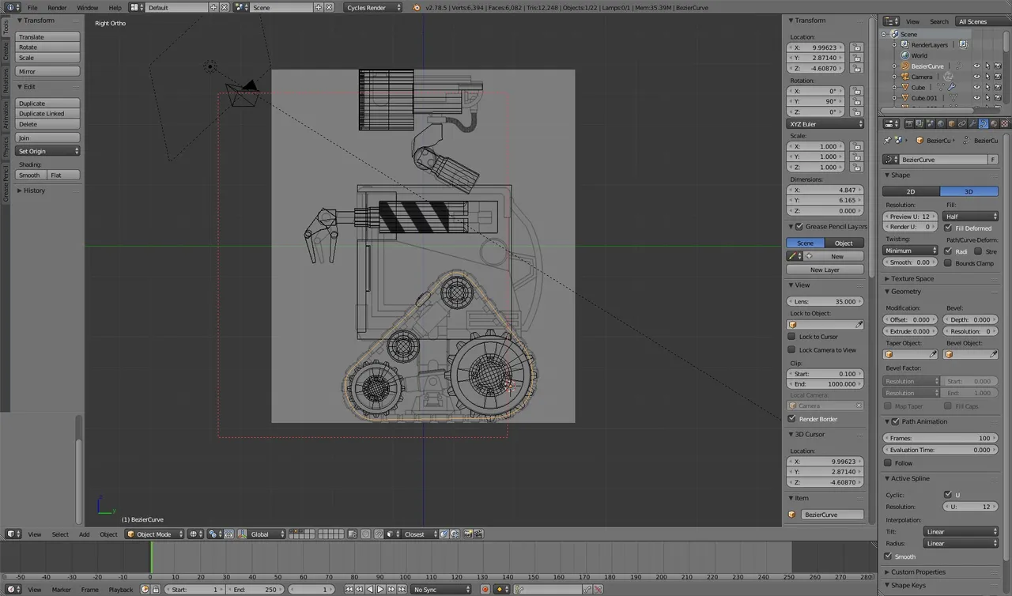
Task: Add a new screen layout with plus icon
Action: (213, 7)
